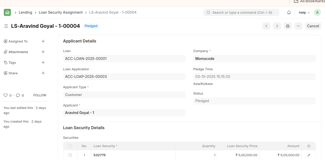Like this document with the heart icon
This screenshot has height=160, width=325.
(x=6, y=95)
